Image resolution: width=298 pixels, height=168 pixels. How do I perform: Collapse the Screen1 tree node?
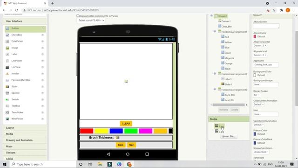pyautogui.click(x=211, y=15)
